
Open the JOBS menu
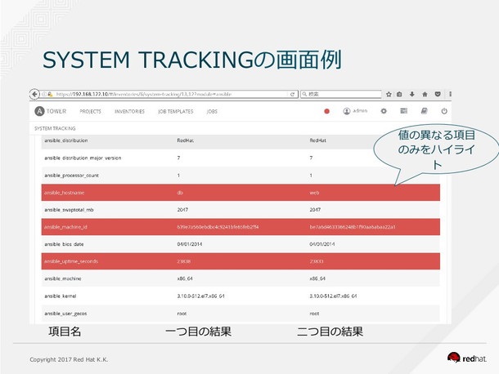(x=212, y=112)
